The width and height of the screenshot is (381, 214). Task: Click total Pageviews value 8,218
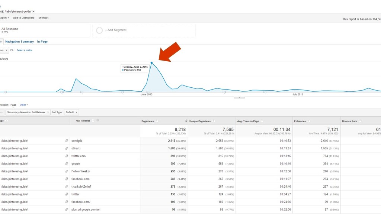pos(180,130)
